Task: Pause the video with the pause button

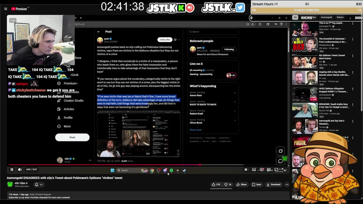Action: (12, 169)
